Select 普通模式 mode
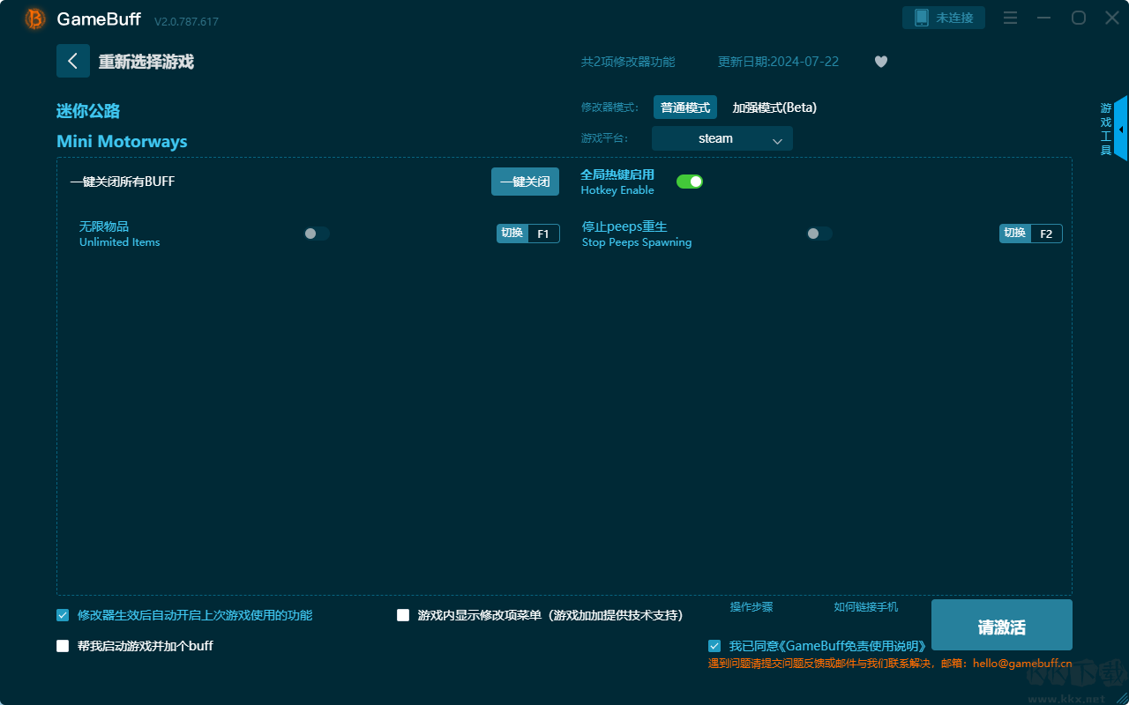Screen dimensions: 1129x705 [x=685, y=107]
